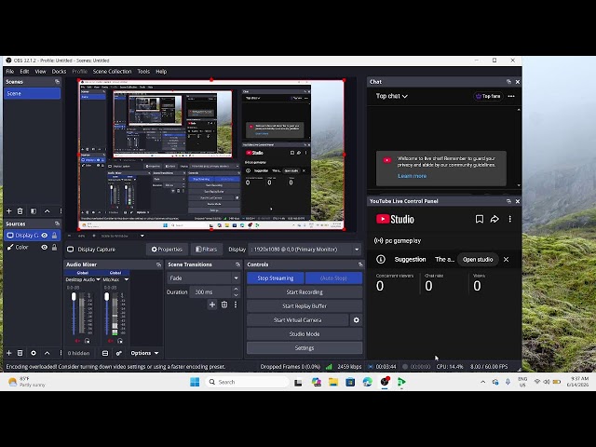Viewport: 596px width, 447px height.
Task: Increase transition Duration with up arrow
Action: [236, 290]
